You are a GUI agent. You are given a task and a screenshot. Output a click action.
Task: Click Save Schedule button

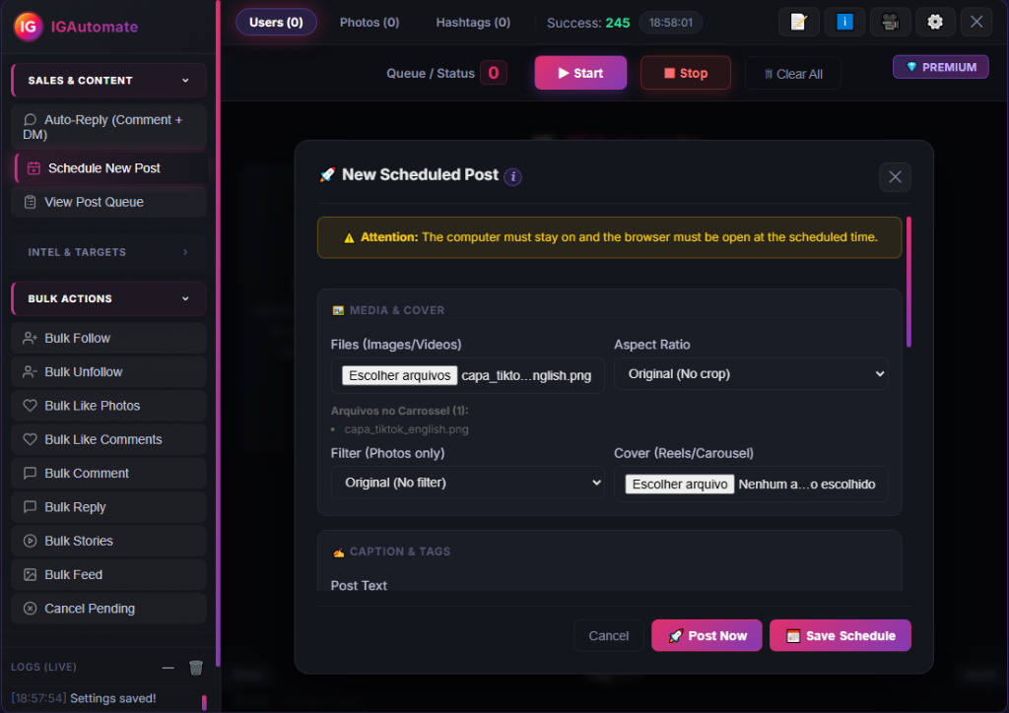pos(840,636)
